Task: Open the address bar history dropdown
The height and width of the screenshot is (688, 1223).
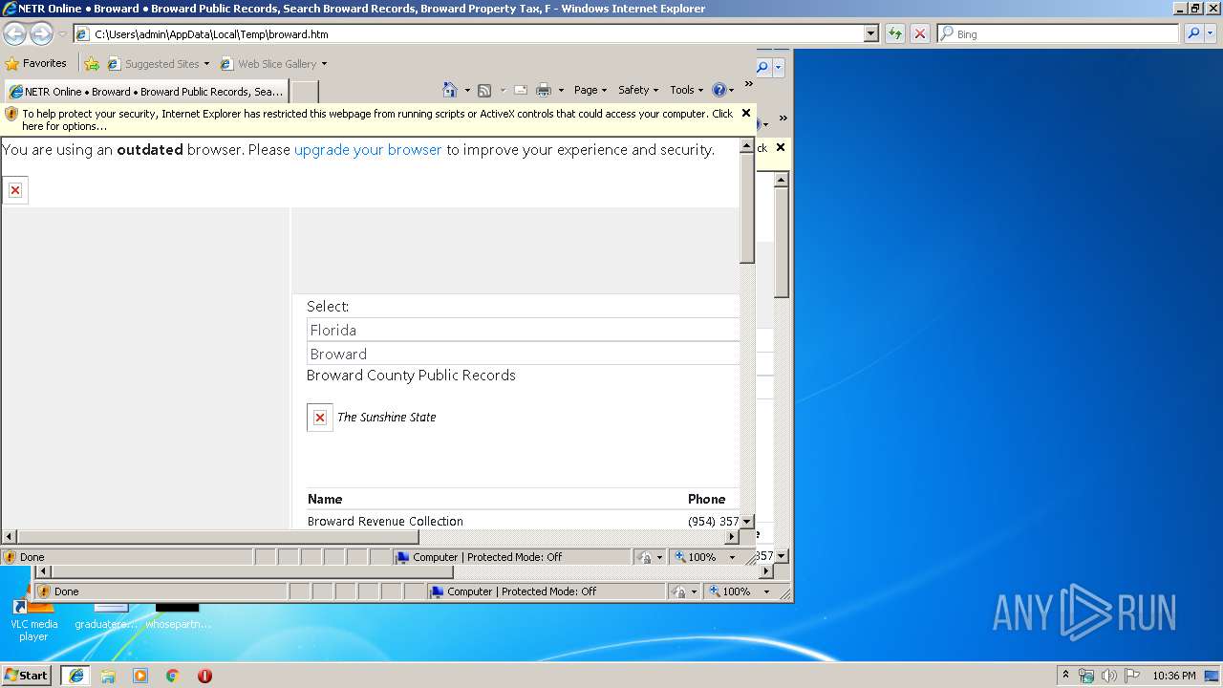Action: (x=870, y=34)
